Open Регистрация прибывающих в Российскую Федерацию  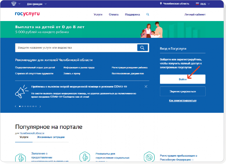coord(178,158)
